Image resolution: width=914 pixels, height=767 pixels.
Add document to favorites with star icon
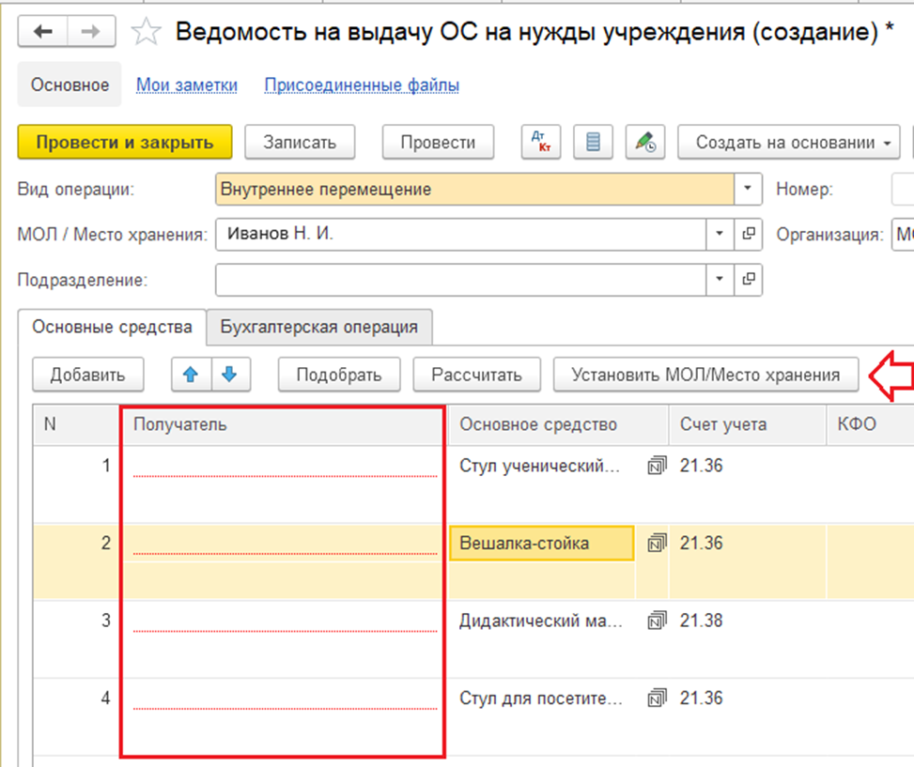tap(146, 31)
